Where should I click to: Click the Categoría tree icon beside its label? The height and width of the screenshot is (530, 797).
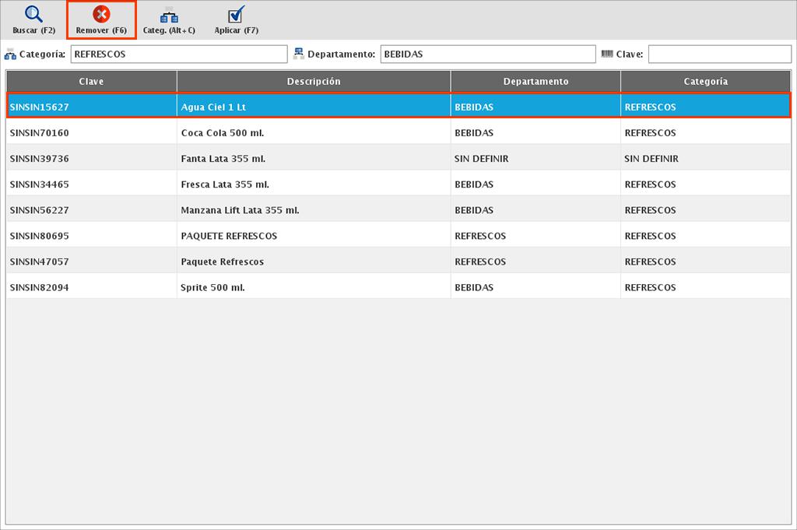click(10, 54)
